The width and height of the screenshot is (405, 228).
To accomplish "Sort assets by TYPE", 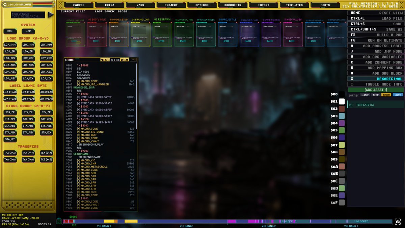I will tap(375, 95).
